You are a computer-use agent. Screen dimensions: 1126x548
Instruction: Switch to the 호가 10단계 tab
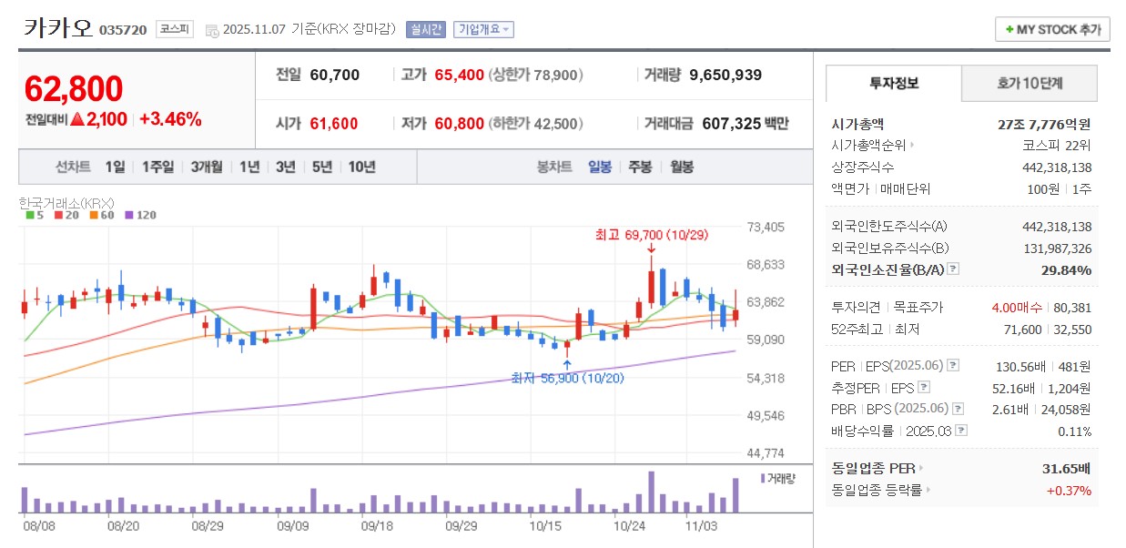tap(1028, 82)
